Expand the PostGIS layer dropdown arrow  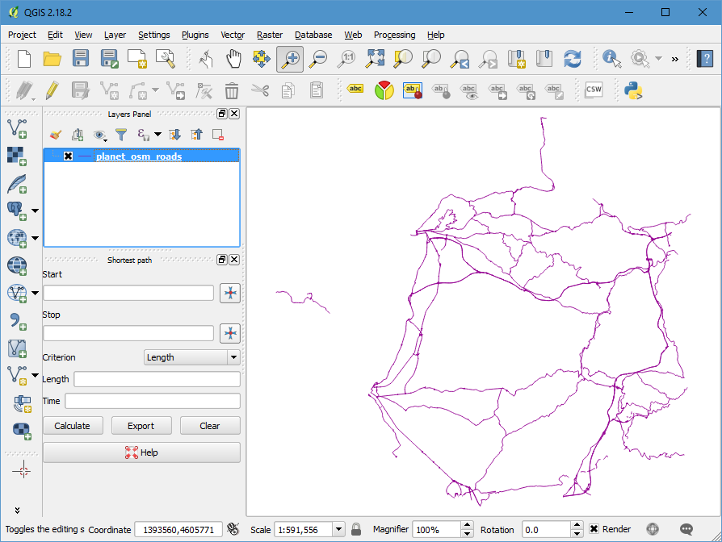[x=35, y=211]
